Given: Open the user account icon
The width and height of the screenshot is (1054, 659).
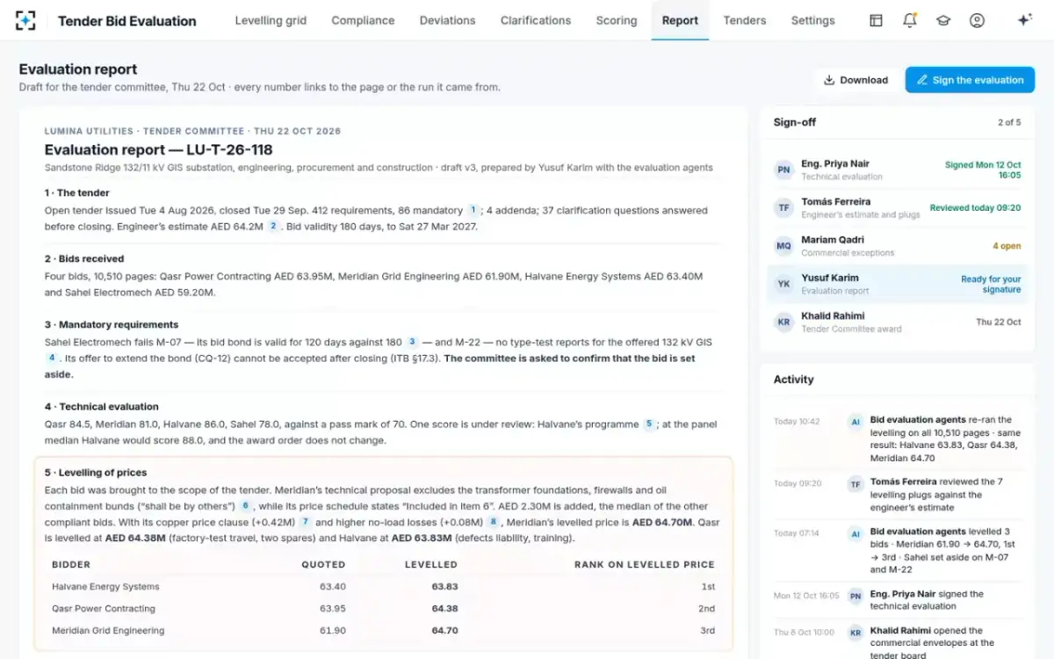Looking at the screenshot, I should [x=977, y=20].
